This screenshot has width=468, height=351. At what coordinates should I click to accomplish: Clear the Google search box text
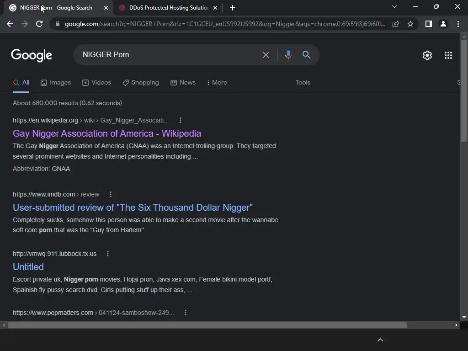click(266, 55)
